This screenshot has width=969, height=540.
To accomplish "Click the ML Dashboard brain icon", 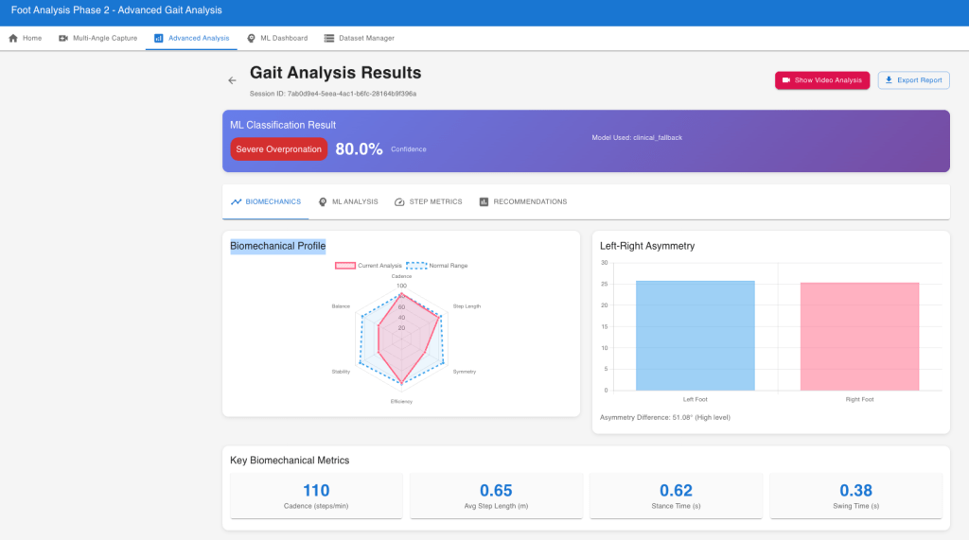I will [x=251, y=38].
